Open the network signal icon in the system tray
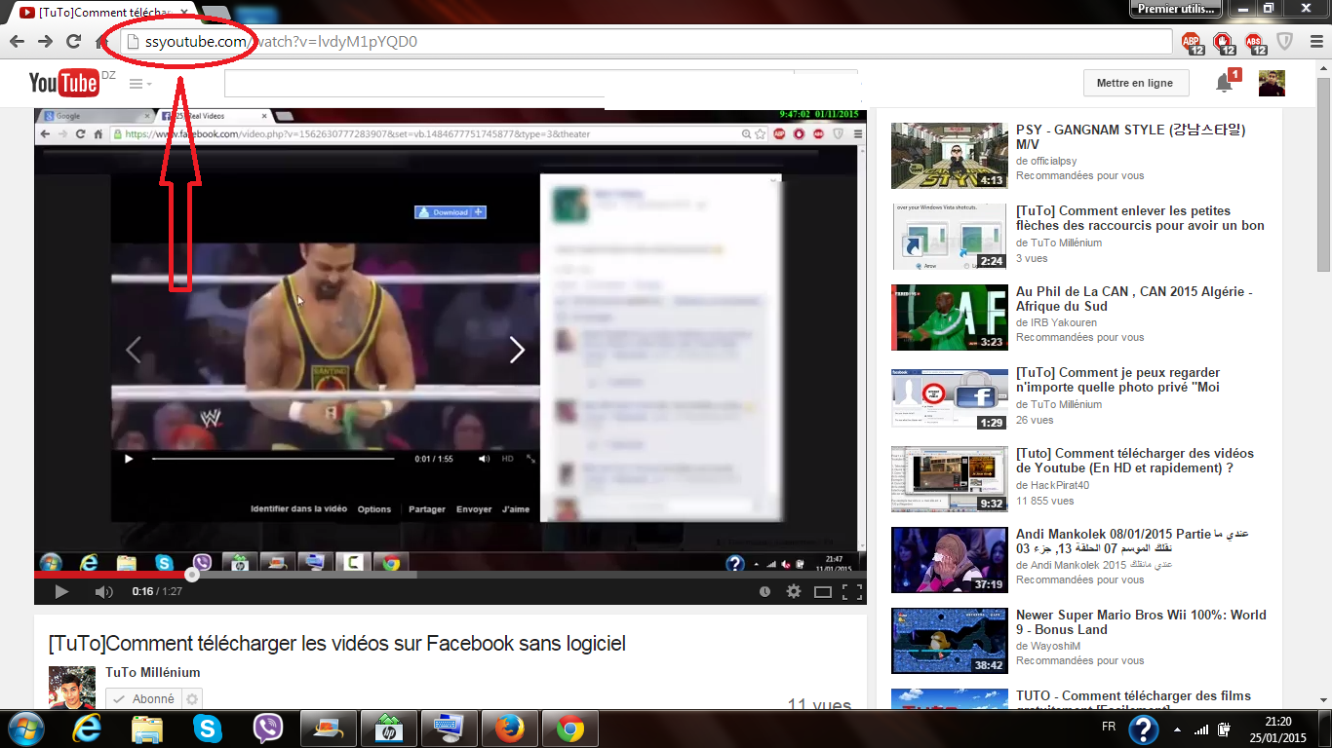Image resolution: width=1332 pixels, height=748 pixels. (x=1201, y=729)
